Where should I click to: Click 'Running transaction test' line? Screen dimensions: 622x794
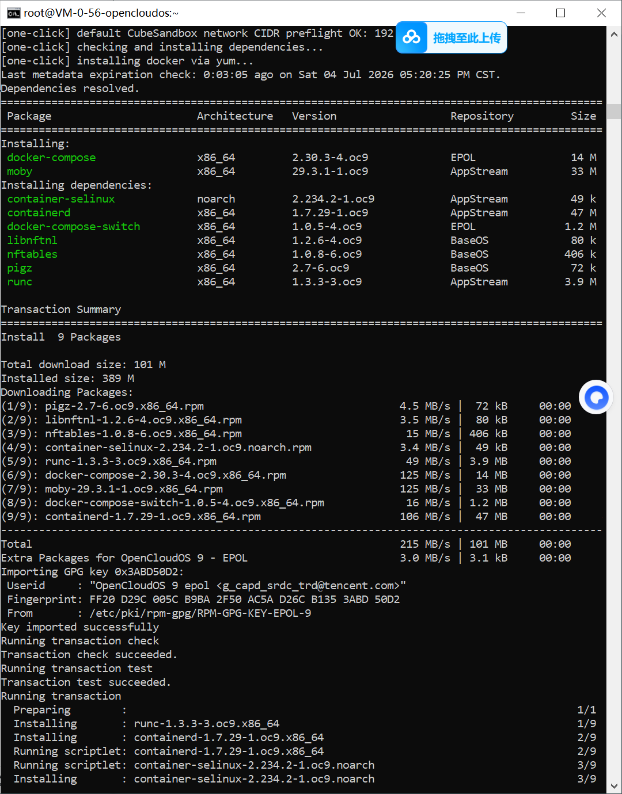[x=77, y=669]
